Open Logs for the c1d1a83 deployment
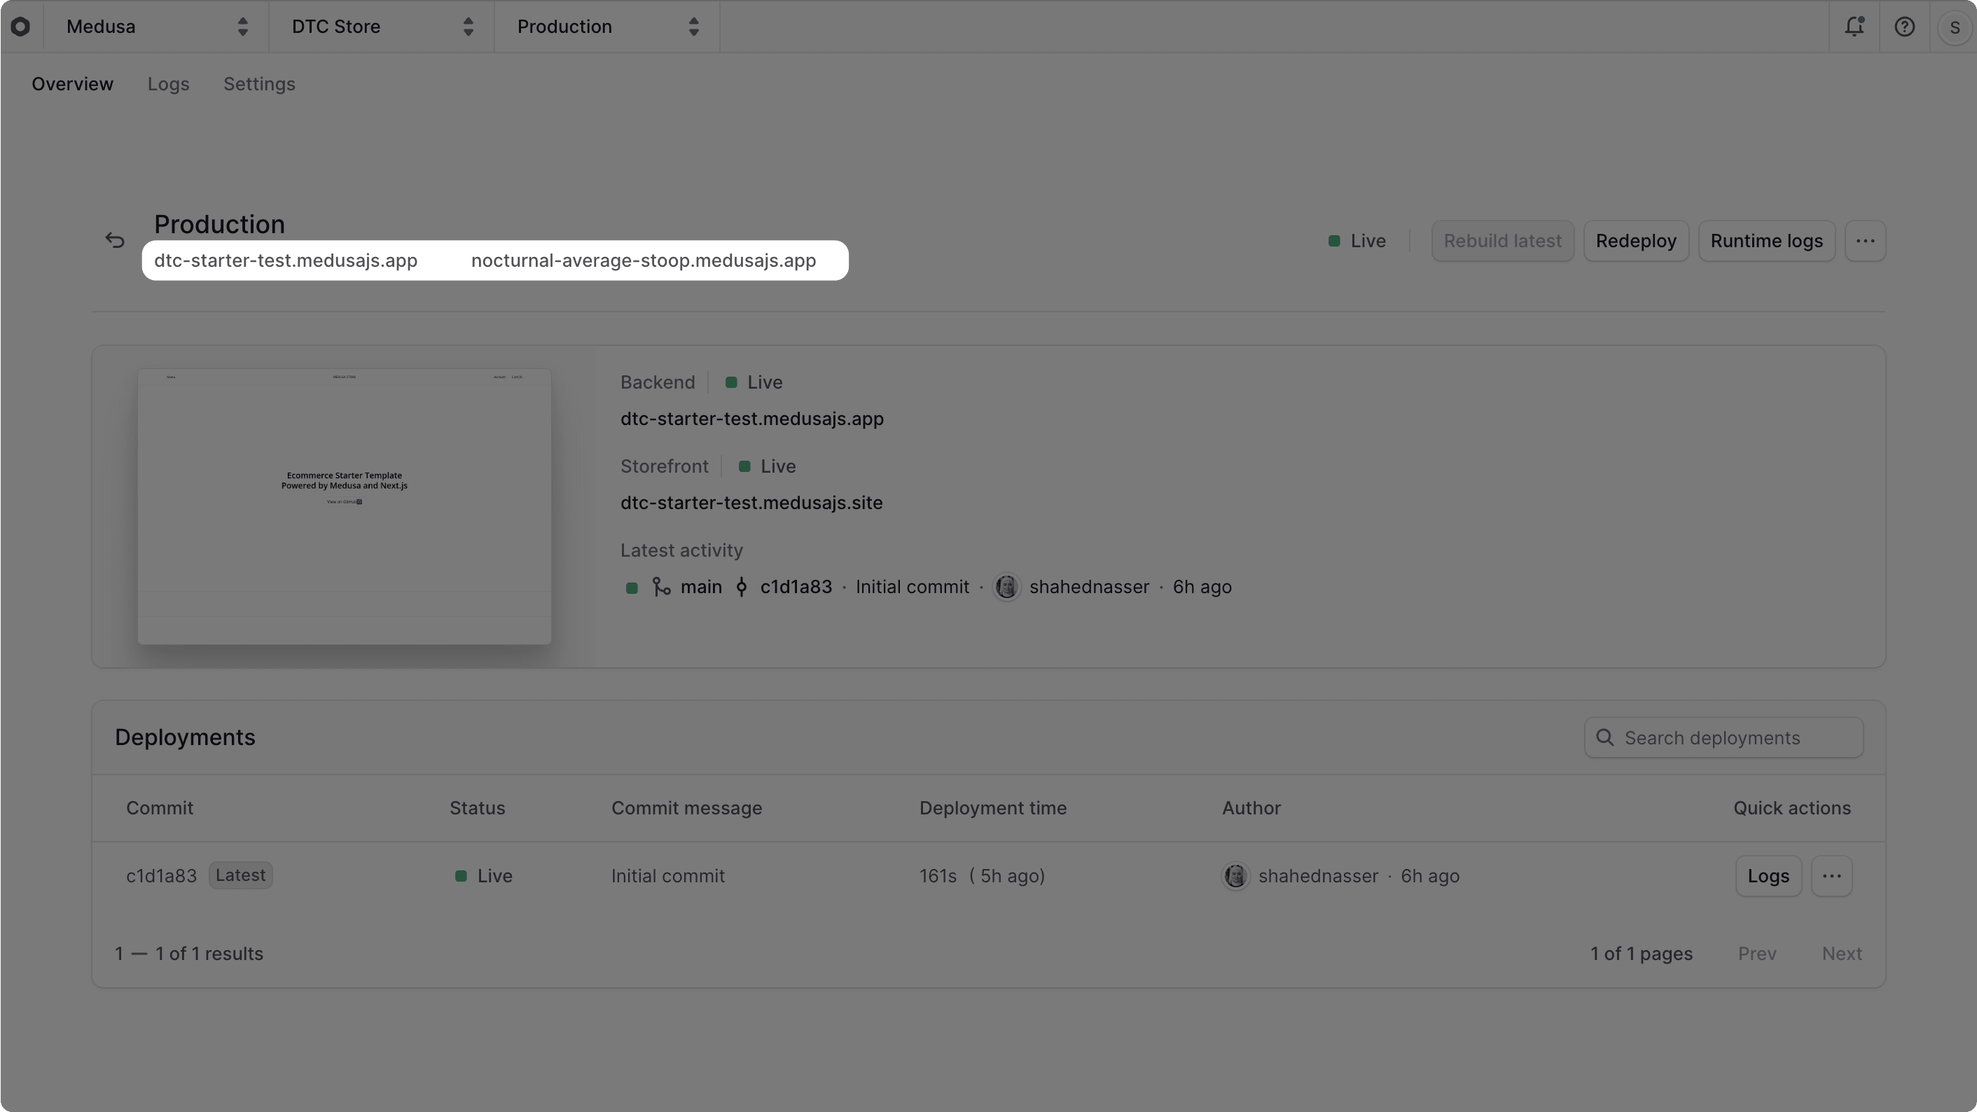Image resolution: width=1977 pixels, height=1112 pixels. tap(1768, 875)
